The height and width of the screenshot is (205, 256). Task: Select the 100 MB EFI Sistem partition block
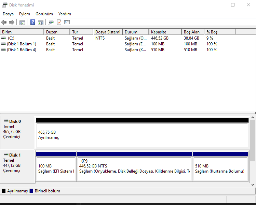[x=56, y=166]
